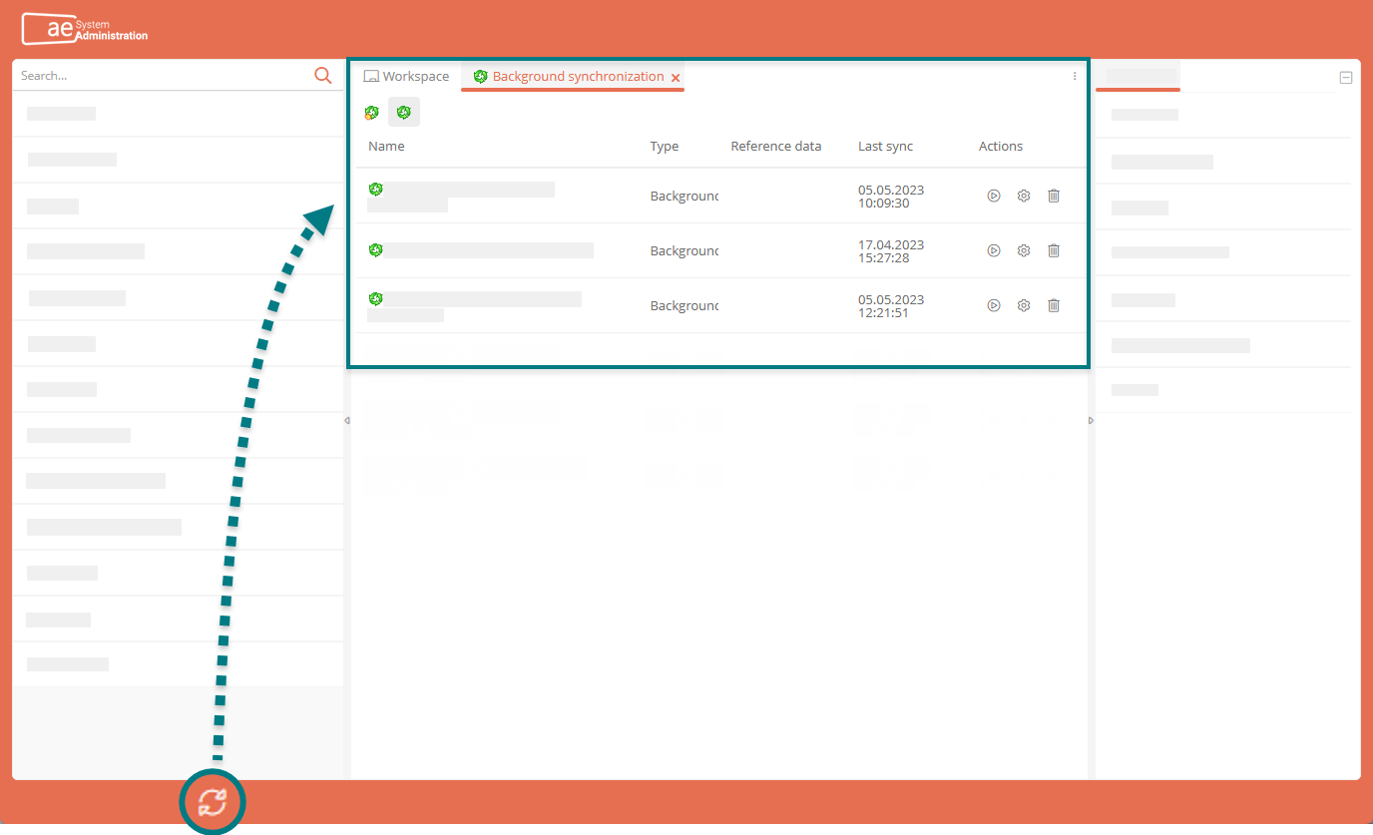Click the search magnifier icon
This screenshot has width=1373, height=835.
[322, 76]
